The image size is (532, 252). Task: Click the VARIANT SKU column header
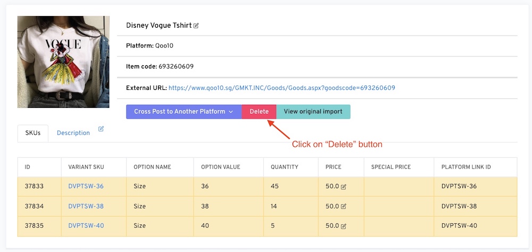[86, 167]
